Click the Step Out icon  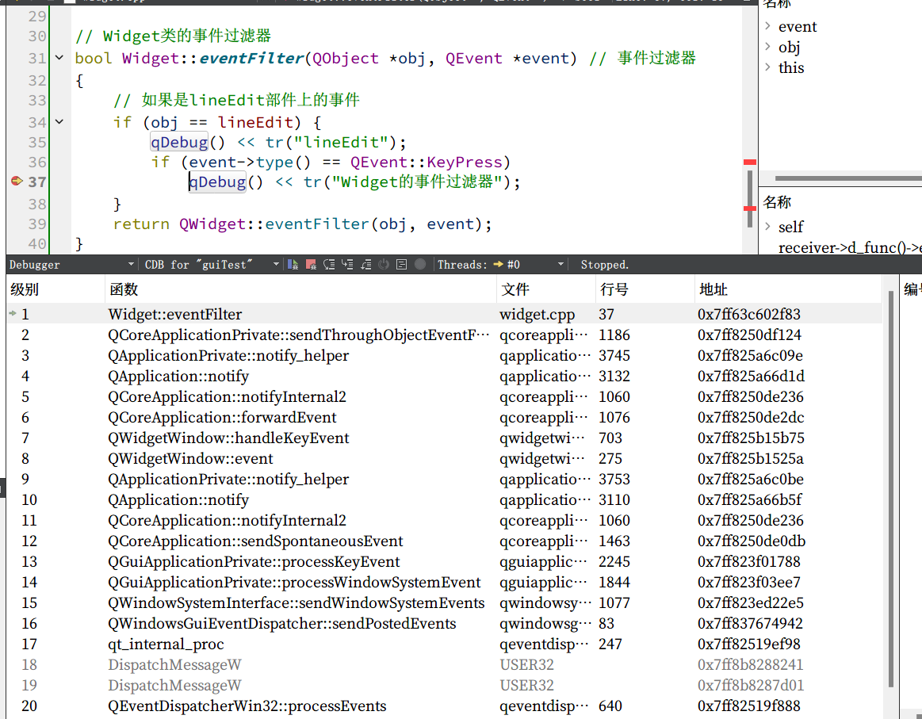(x=365, y=265)
